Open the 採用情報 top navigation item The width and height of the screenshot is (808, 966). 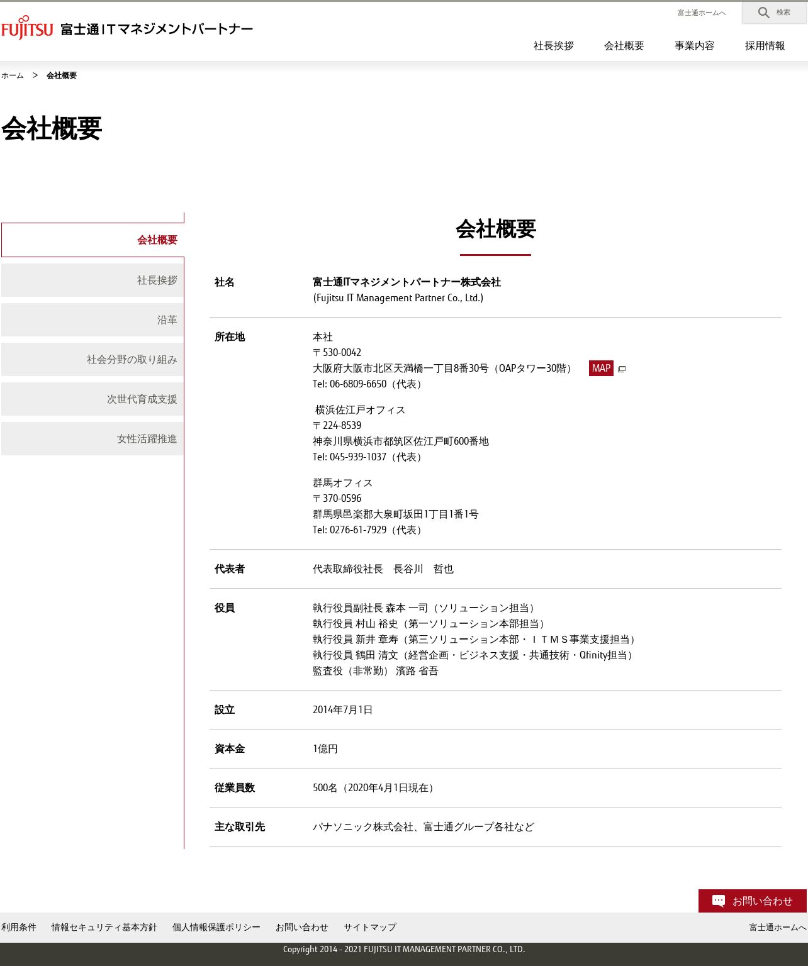[x=765, y=46]
